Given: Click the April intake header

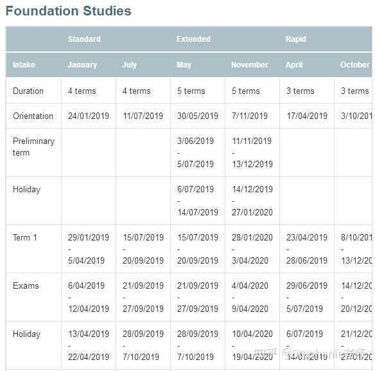Looking at the screenshot, I should click(294, 65).
